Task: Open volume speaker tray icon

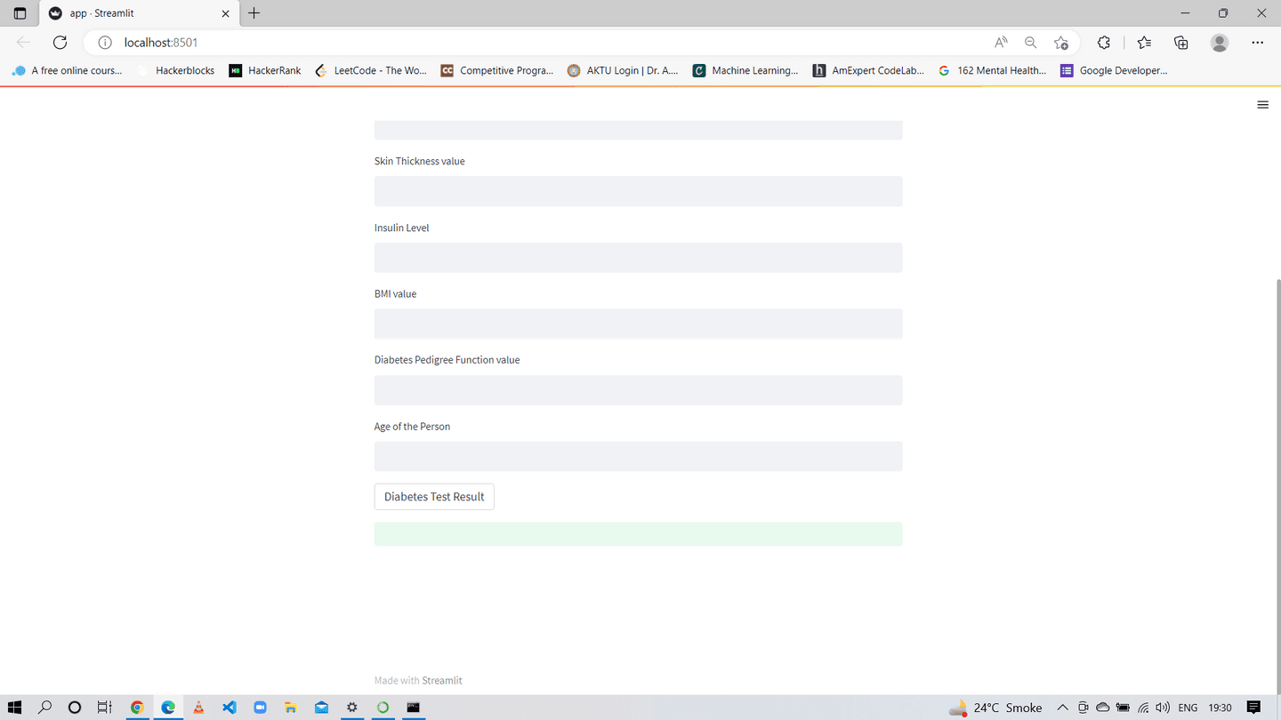Action: point(1163,708)
